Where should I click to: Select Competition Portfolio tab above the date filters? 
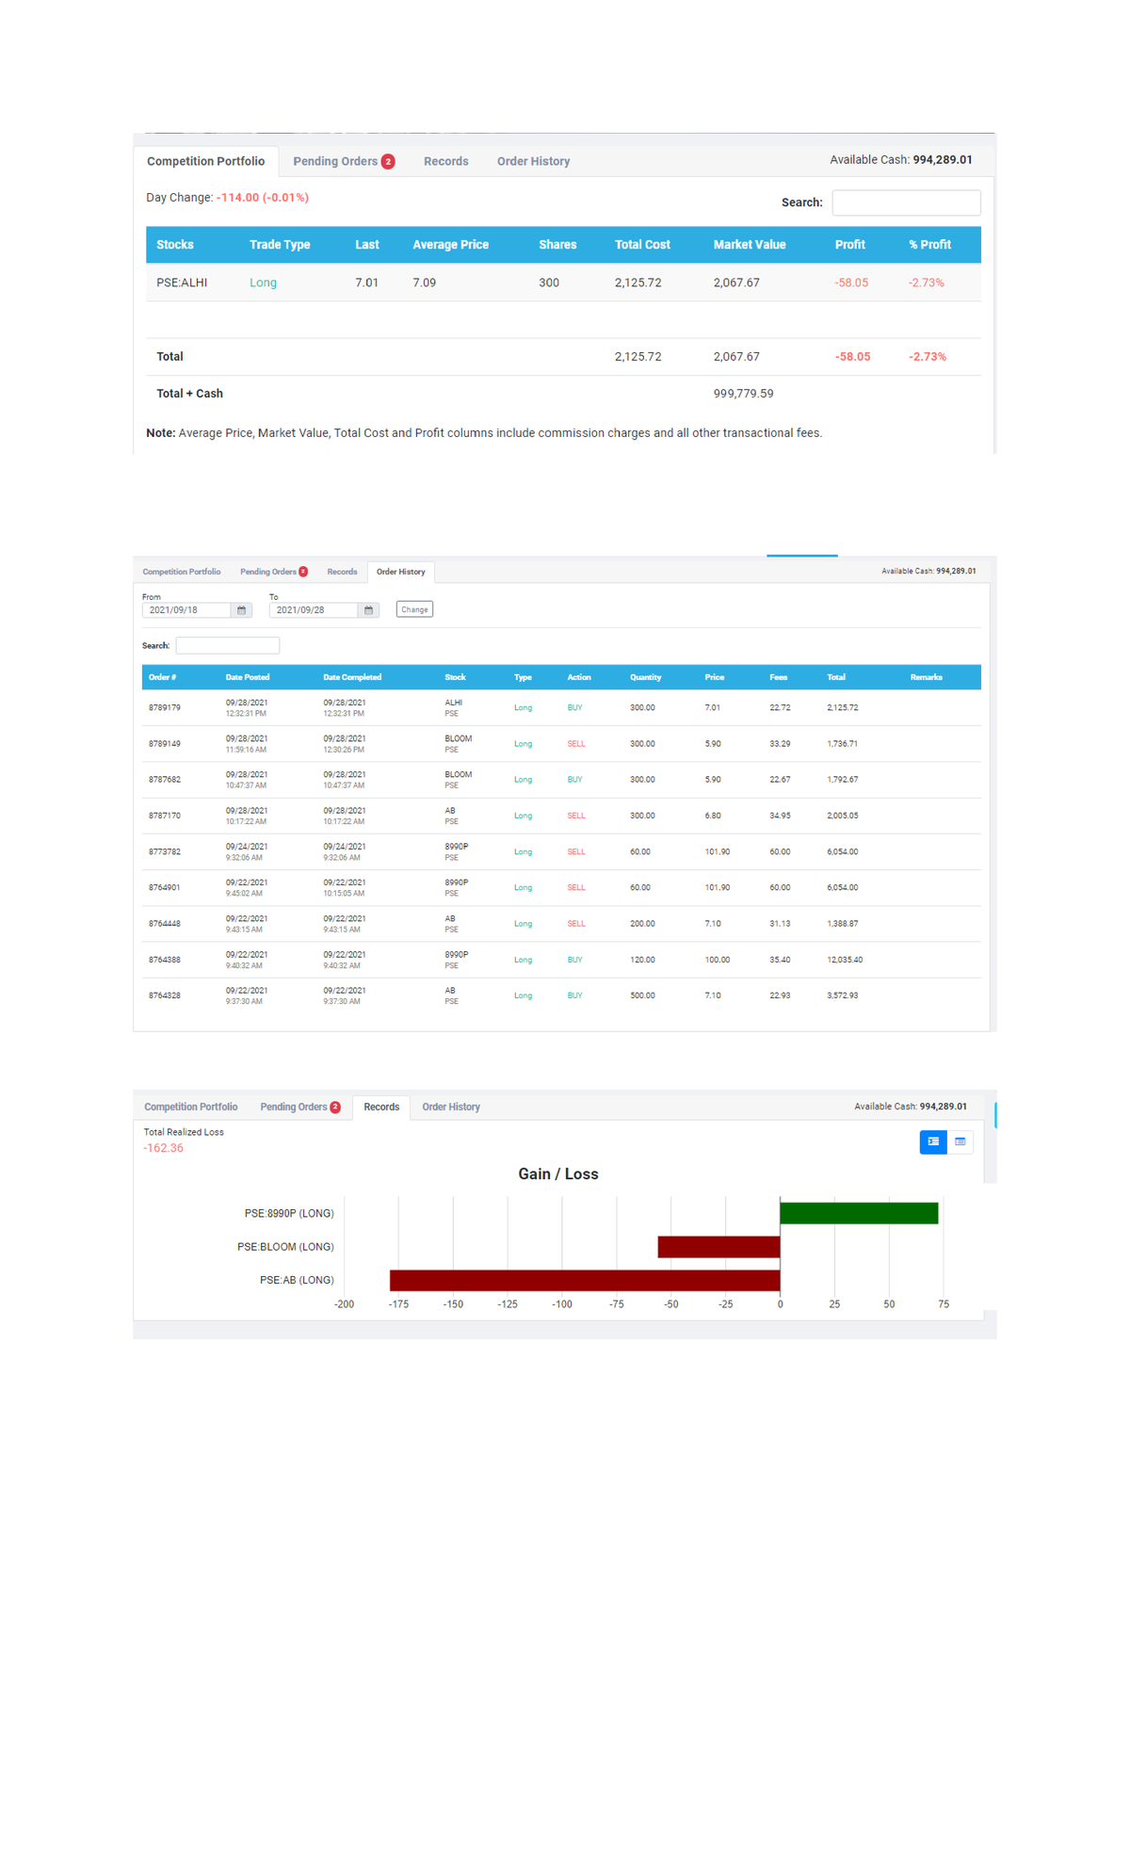(182, 572)
